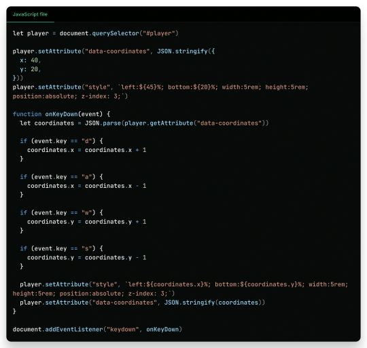367x348 pixels.
Task: Click the 'coordinates.y = coordinates.y - 1' line
Action: 86,258
